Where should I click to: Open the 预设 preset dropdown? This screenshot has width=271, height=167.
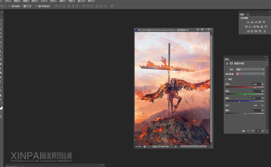tap(250, 70)
